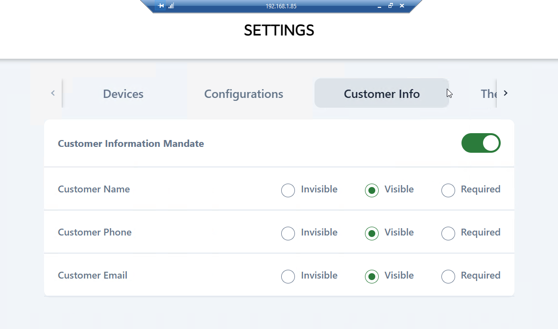Minimize the remote session from the connection bar
This screenshot has height=329, width=558.
pyautogui.click(x=379, y=6)
